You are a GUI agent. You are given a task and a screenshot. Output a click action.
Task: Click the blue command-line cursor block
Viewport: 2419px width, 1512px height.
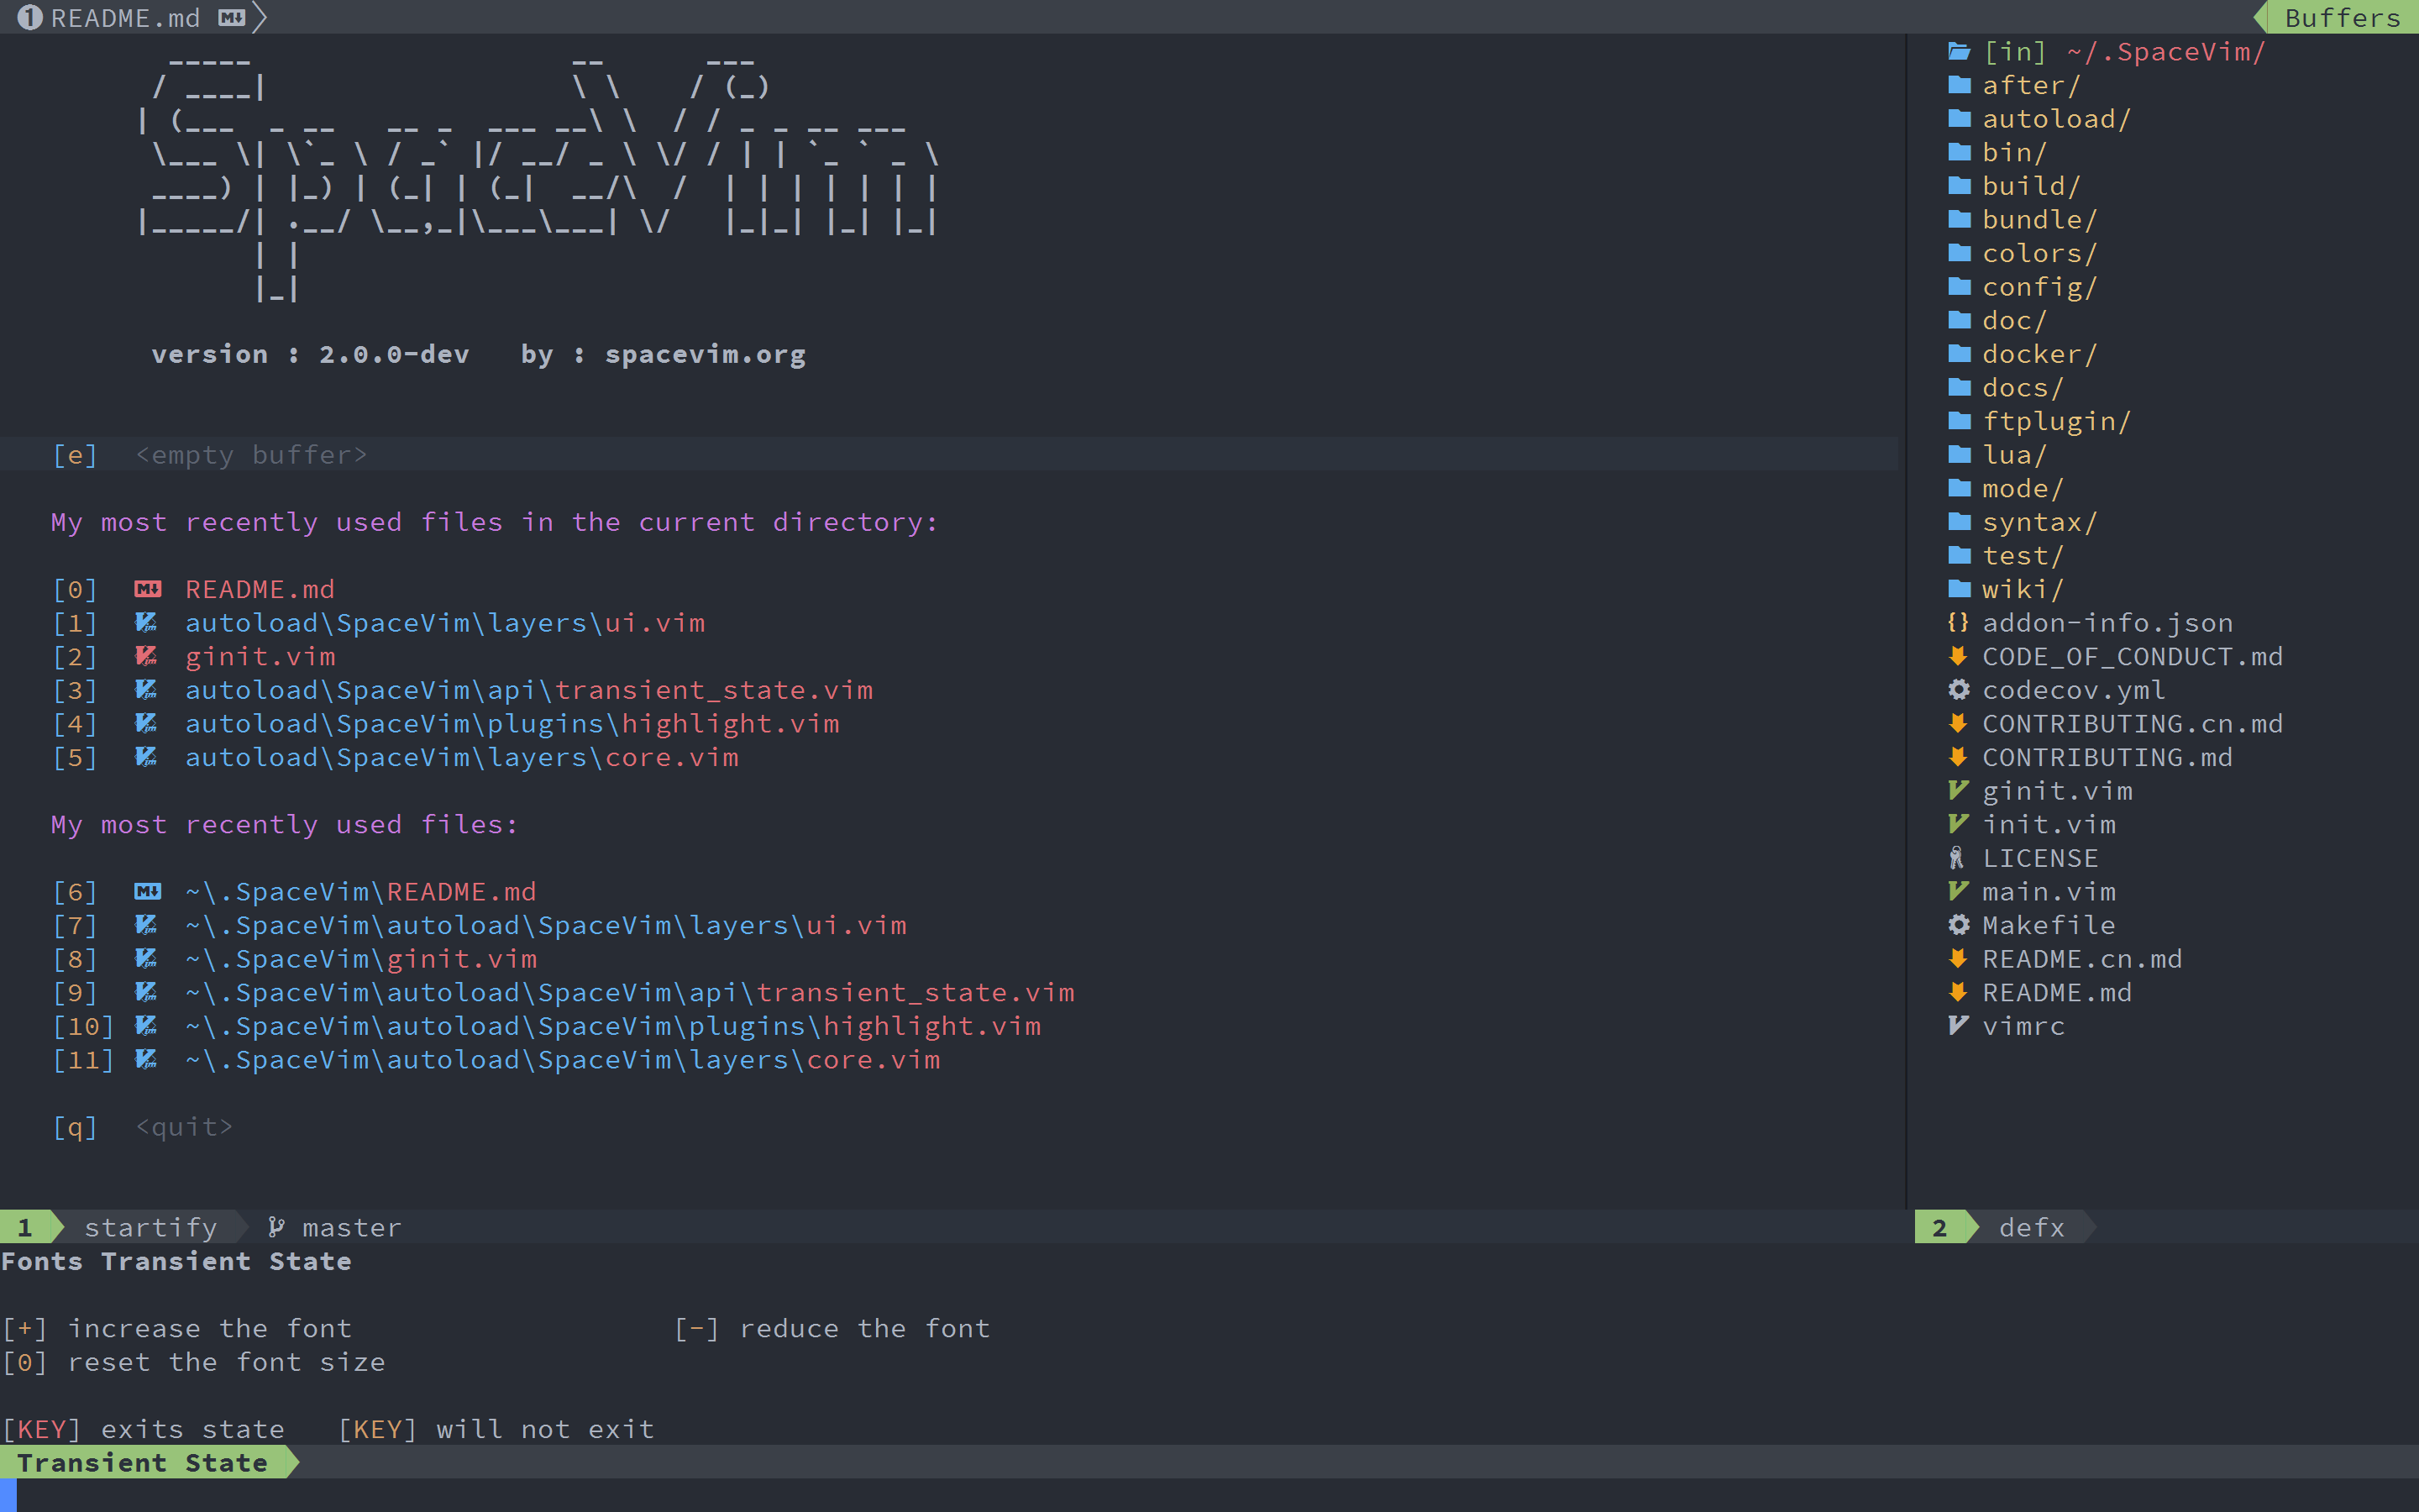(8, 1495)
